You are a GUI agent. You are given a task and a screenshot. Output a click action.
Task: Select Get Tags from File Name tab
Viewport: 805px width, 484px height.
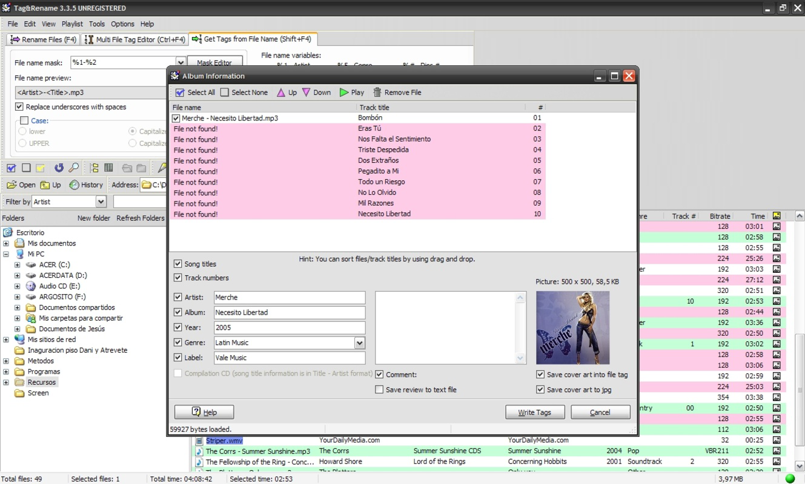pyautogui.click(x=253, y=39)
